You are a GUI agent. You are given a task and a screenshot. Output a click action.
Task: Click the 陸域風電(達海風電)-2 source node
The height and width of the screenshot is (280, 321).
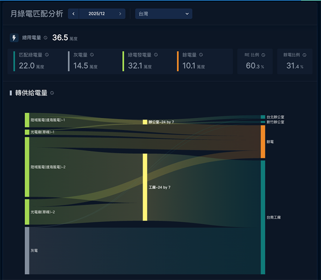pos(27,167)
